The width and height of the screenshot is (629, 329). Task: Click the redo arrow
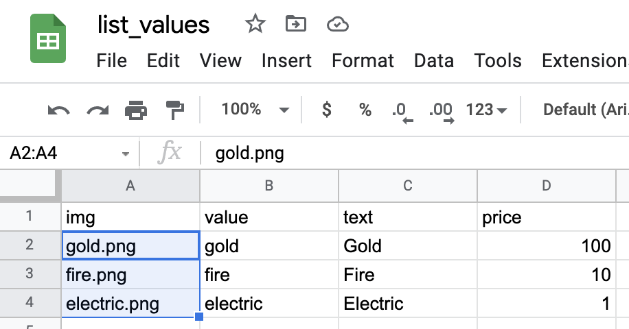click(98, 110)
